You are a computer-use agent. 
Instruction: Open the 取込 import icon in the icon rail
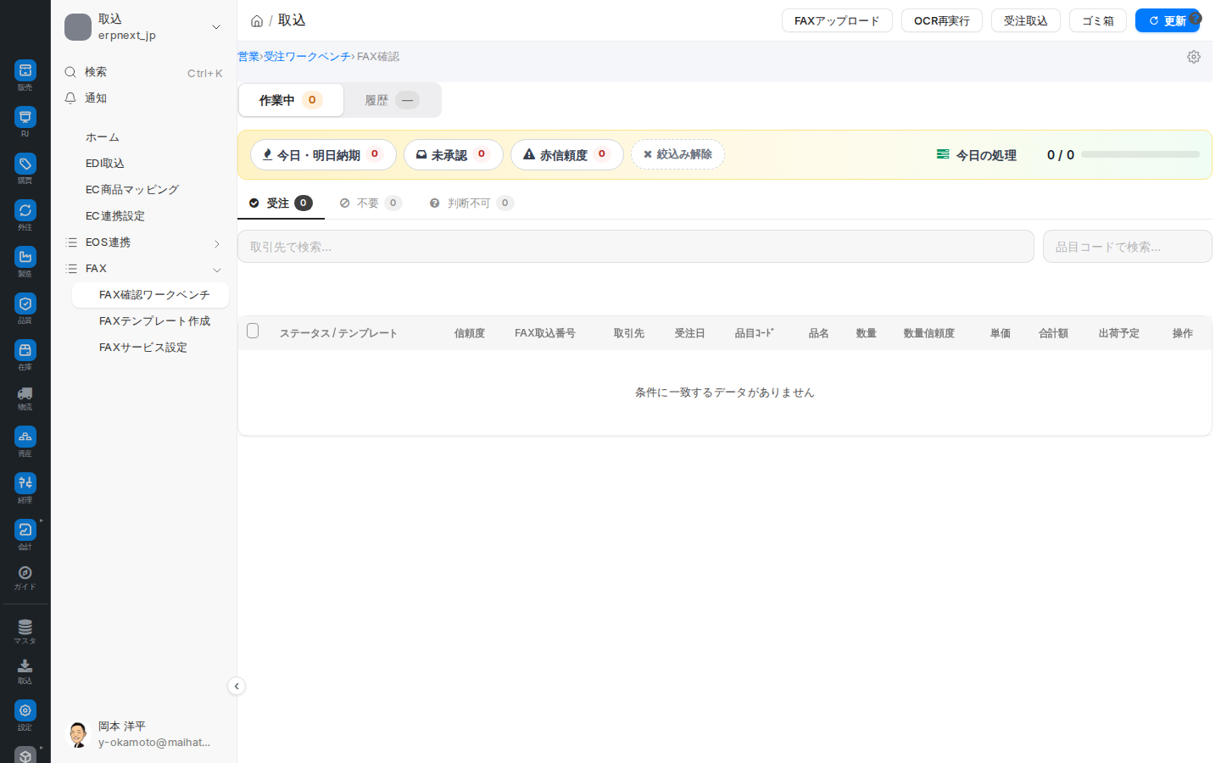(x=25, y=666)
